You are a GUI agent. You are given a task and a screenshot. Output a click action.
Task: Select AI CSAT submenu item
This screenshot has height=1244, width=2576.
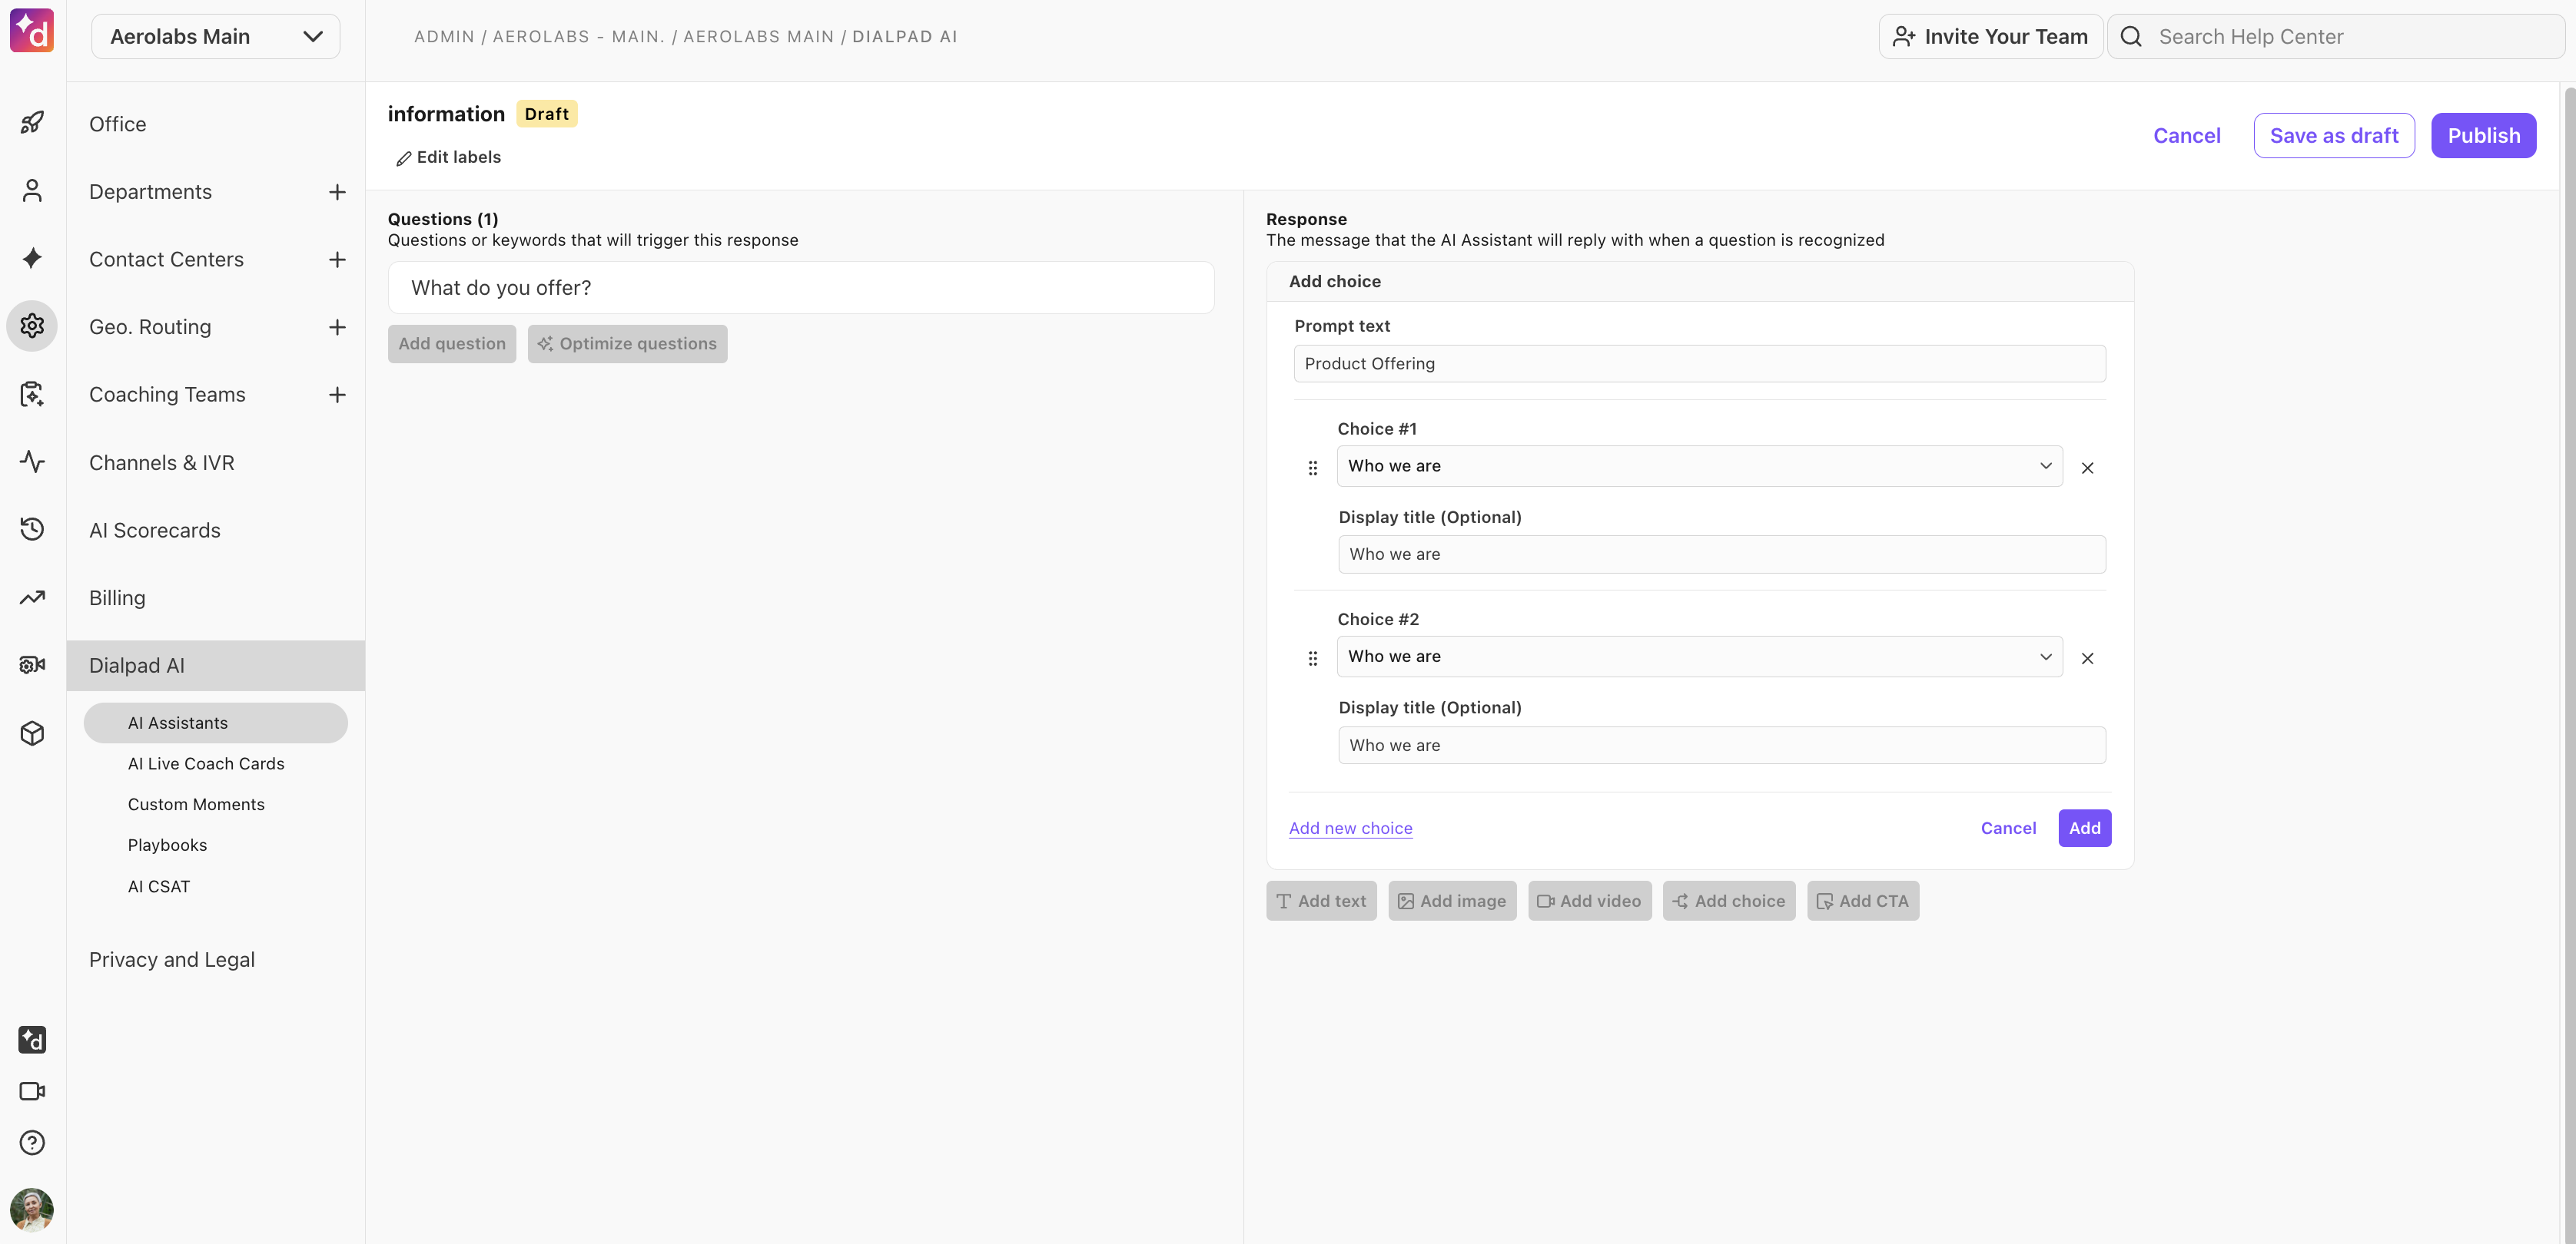[159, 886]
